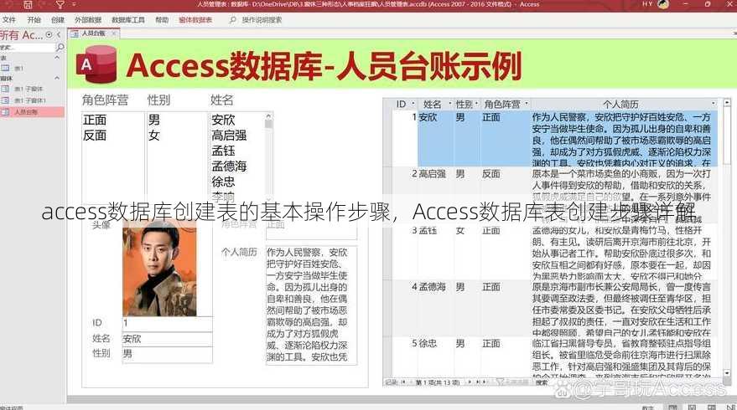
Task: Select 高启强 in the 姓名 list
Action: [x=229, y=136]
